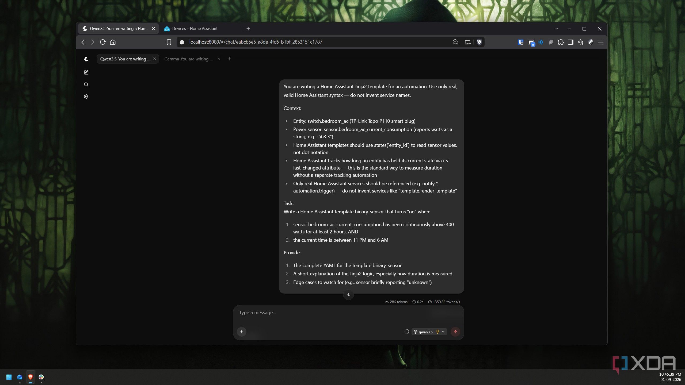Switch to the Gemma chat tab

point(189,59)
